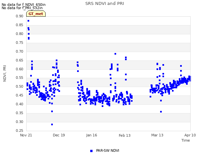Click the blue legend square marker
This screenshot has height=157, width=210.
(x=91, y=151)
